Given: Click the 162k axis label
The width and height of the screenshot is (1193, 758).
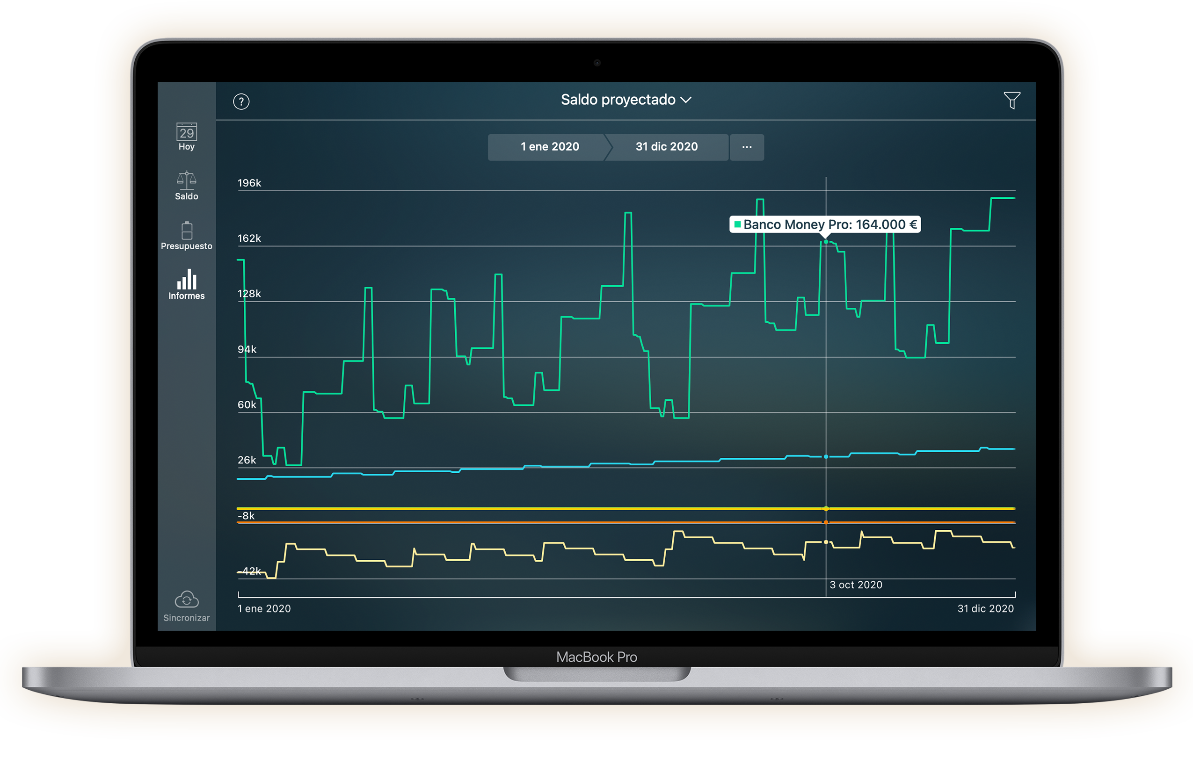Looking at the screenshot, I should tap(249, 238).
